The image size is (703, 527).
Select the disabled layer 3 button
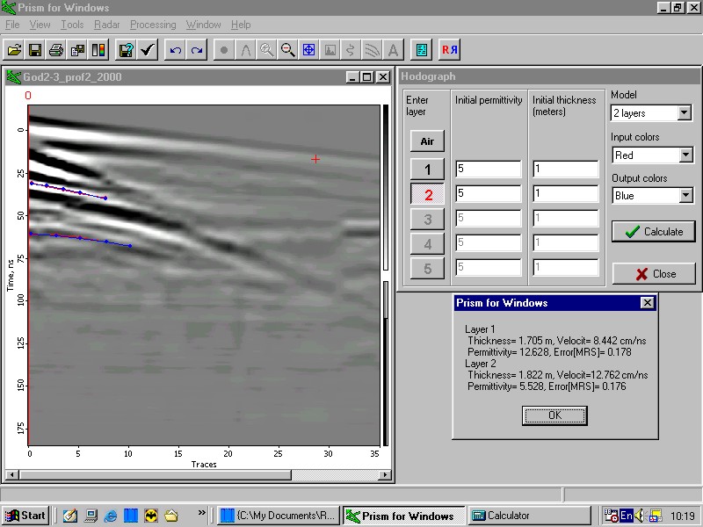(x=427, y=219)
